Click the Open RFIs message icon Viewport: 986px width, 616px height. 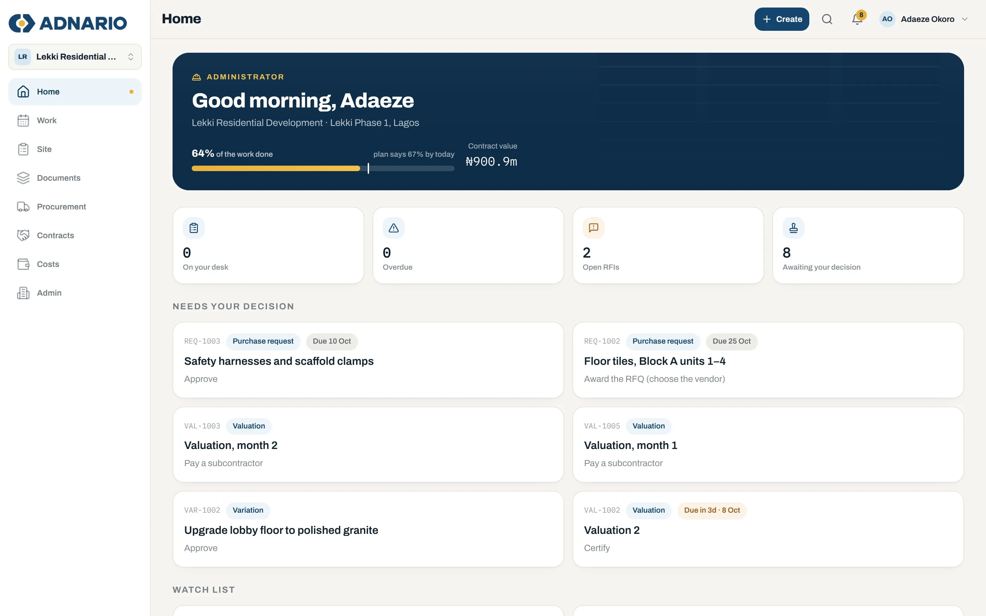pyautogui.click(x=593, y=228)
